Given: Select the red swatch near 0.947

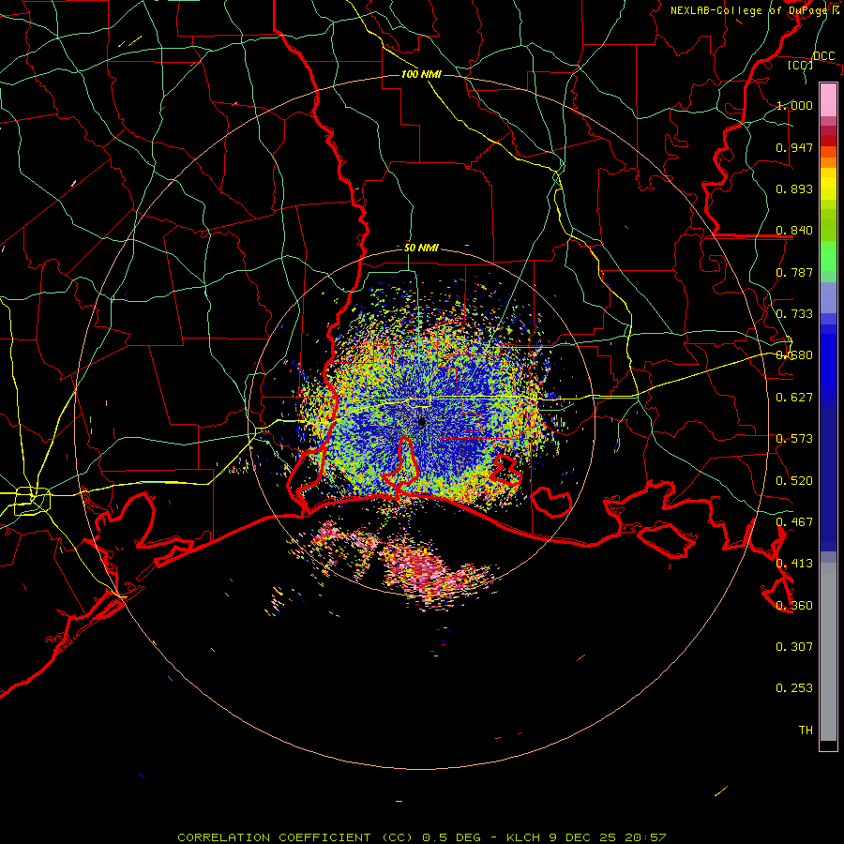Looking at the screenshot, I should click(828, 141).
